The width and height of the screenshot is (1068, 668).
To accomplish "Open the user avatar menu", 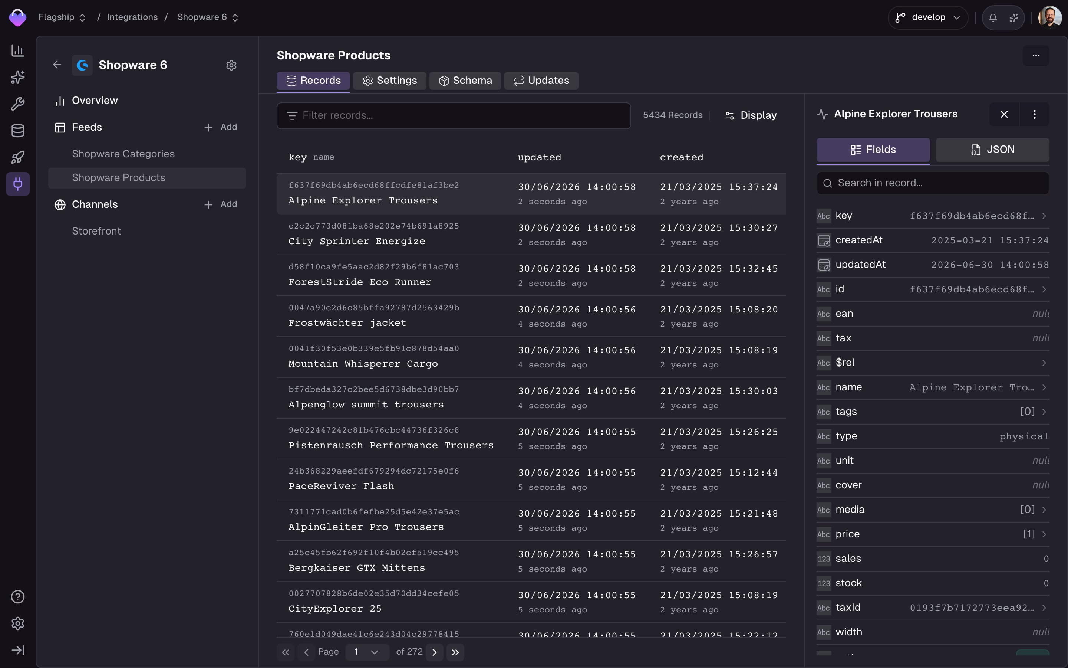I will 1050,18.
